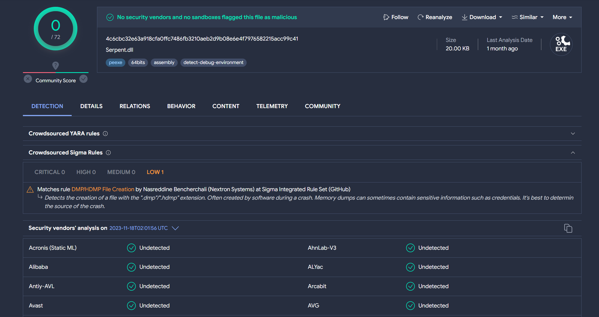Click the Follow flag icon
The width and height of the screenshot is (599, 317).
386,17
